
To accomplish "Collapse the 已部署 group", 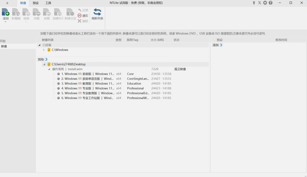I will tap(39, 45).
